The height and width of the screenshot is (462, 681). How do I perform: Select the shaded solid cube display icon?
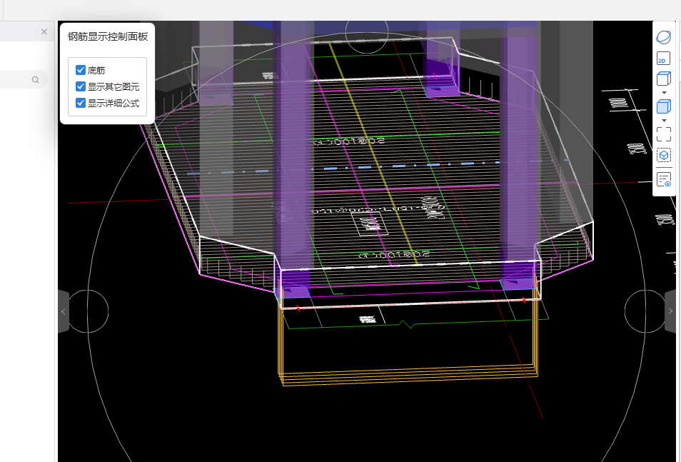(x=663, y=106)
